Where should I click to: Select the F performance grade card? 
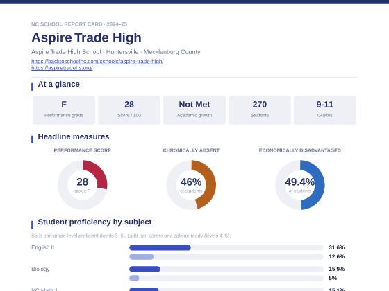[x=64, y=110]
